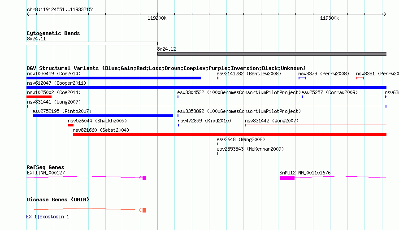This screenshot has width=399, height=230.
Task: Click the 8q24.12 gray cytogenetic band
Action: click(x=272, y=54)
